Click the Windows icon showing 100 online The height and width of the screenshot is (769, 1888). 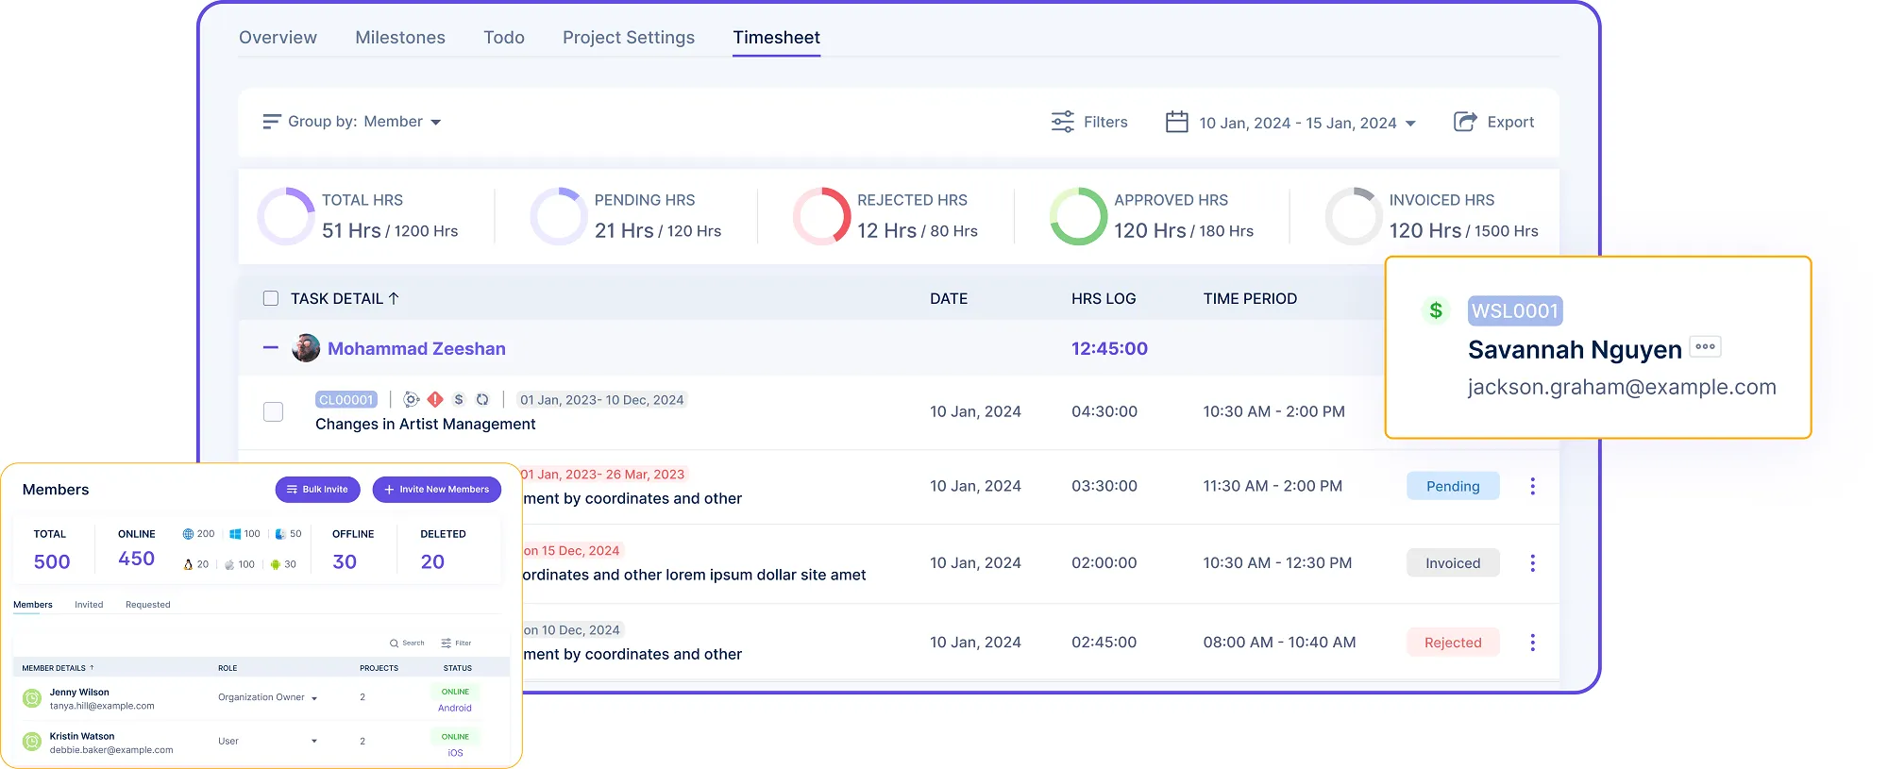(x=235, y=534)
